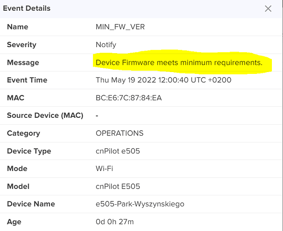Click the Event Time field label
Screen dimensions: 283x231
27,80
